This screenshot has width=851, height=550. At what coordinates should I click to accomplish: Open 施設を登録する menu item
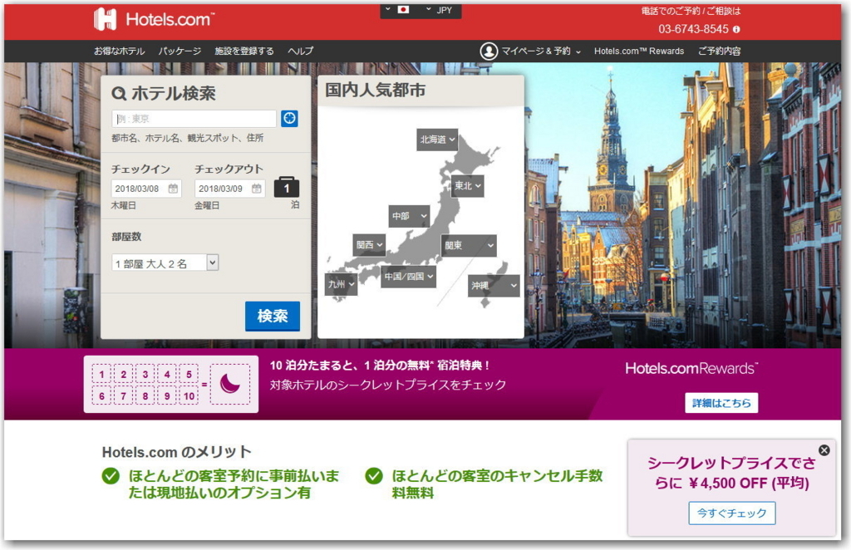click(x=244, y=51)
